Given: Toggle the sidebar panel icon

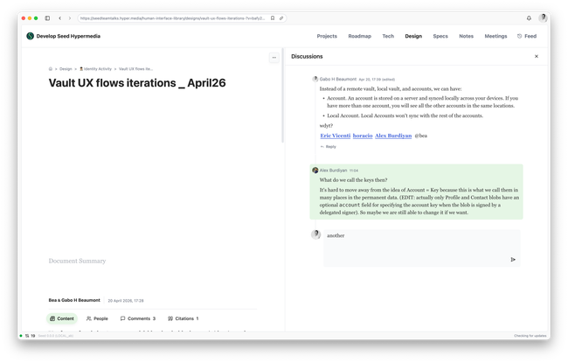Looking at the screenshot, I should (47, 17).
